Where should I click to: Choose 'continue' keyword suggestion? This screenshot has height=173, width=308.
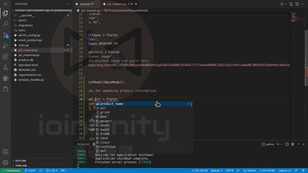pos(108,147)
